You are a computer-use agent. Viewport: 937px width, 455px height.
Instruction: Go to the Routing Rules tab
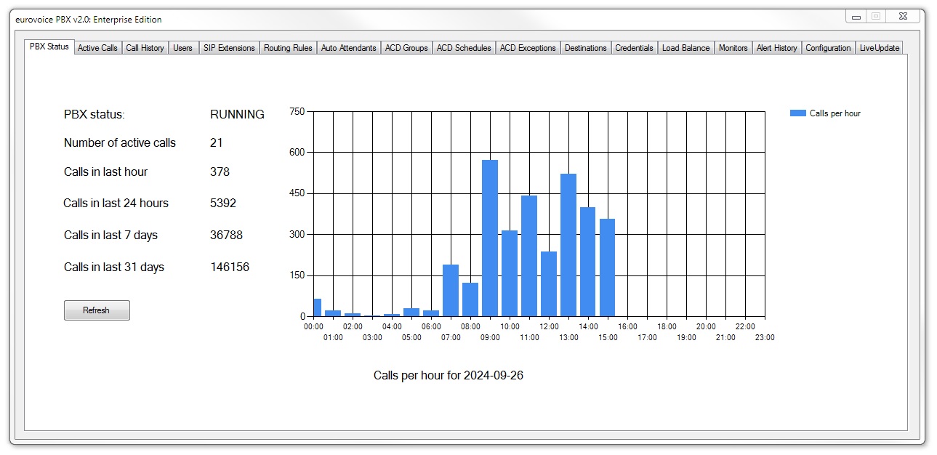pyautogui.click(x=288, y=48)
